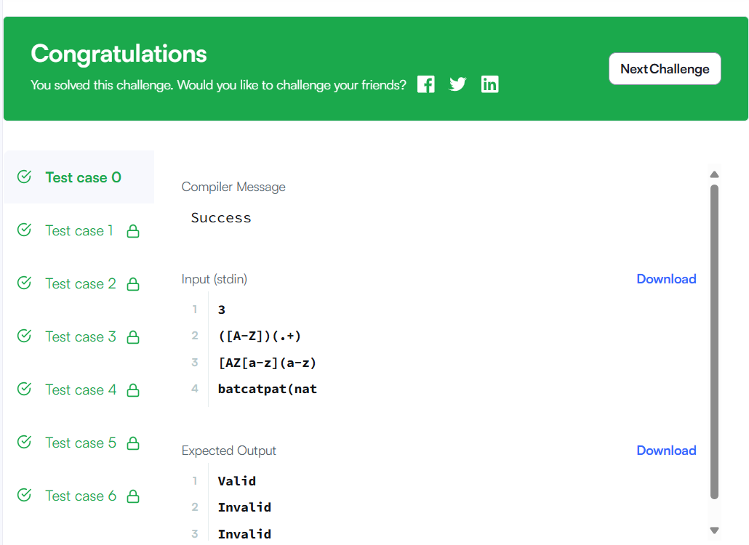Share result via LinkedIn icon

point(489,84)
